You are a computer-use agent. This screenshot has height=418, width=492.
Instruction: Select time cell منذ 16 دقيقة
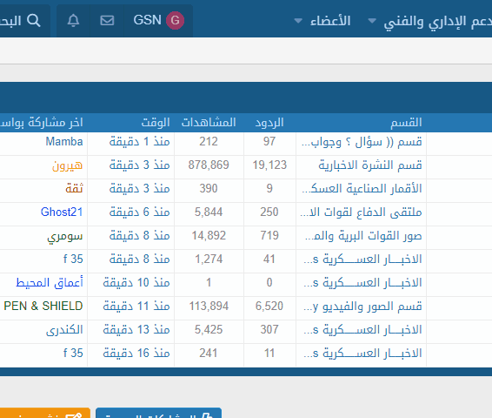tap(136, 354)
